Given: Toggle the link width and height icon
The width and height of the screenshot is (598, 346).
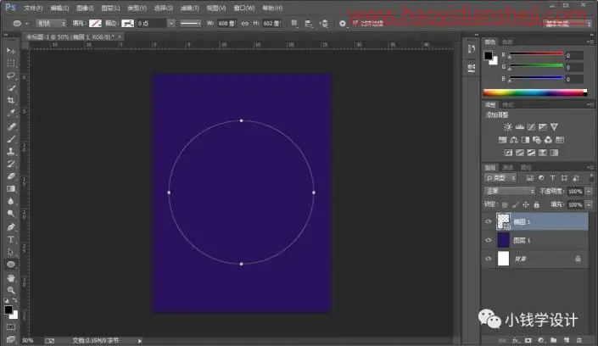Looking at the screenshot, I should tap(245, 24).
